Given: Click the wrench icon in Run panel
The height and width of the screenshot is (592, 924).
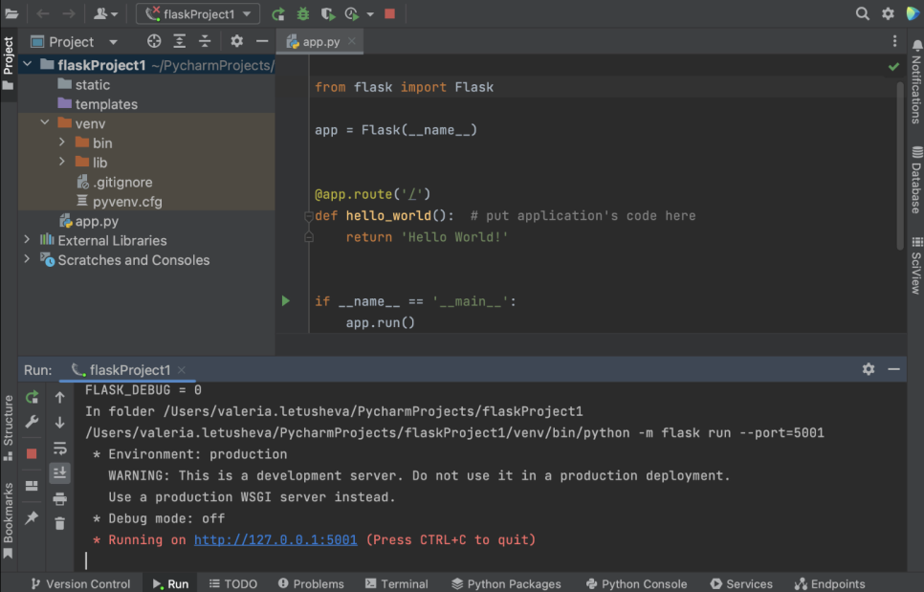Looking at the screenshot, I should click(x=32, y=422).
